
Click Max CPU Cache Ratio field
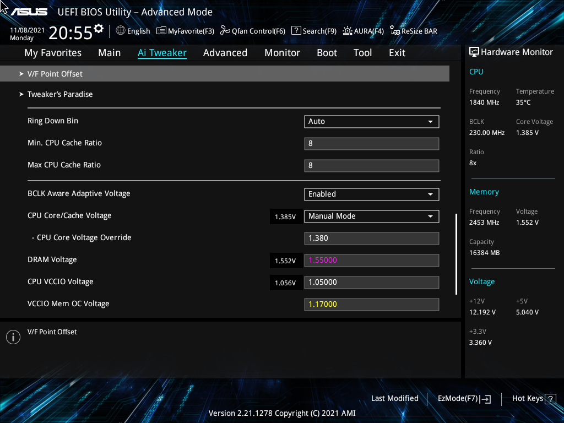[372, 165]
